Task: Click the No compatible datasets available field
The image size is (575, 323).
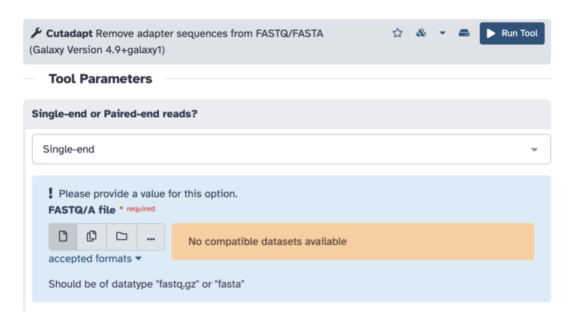Action: tap(353, 242)
